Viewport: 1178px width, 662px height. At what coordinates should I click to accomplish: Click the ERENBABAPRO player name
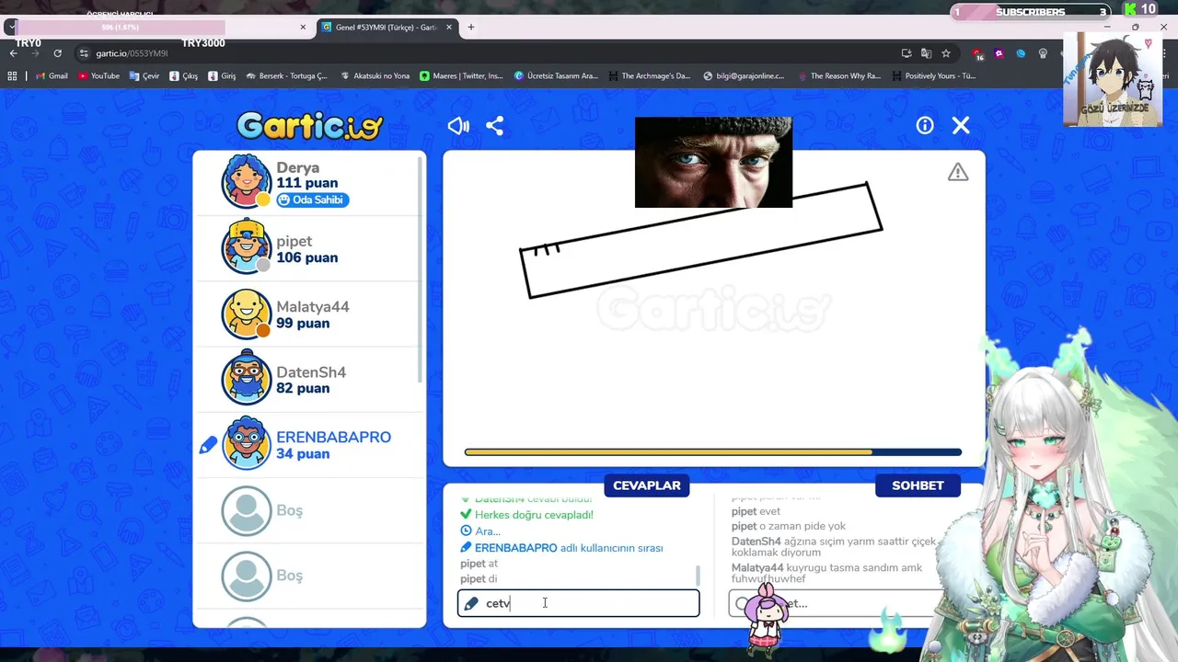(x=333, y=438)
